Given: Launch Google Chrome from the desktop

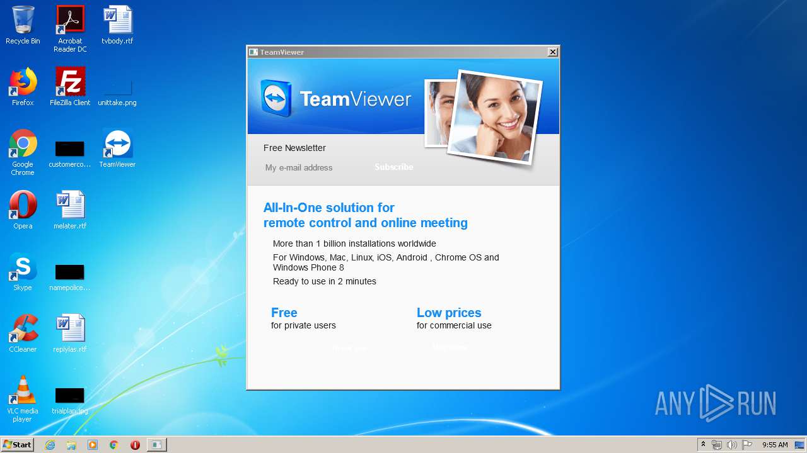Looking at the screenshot, I should point(23,152).
